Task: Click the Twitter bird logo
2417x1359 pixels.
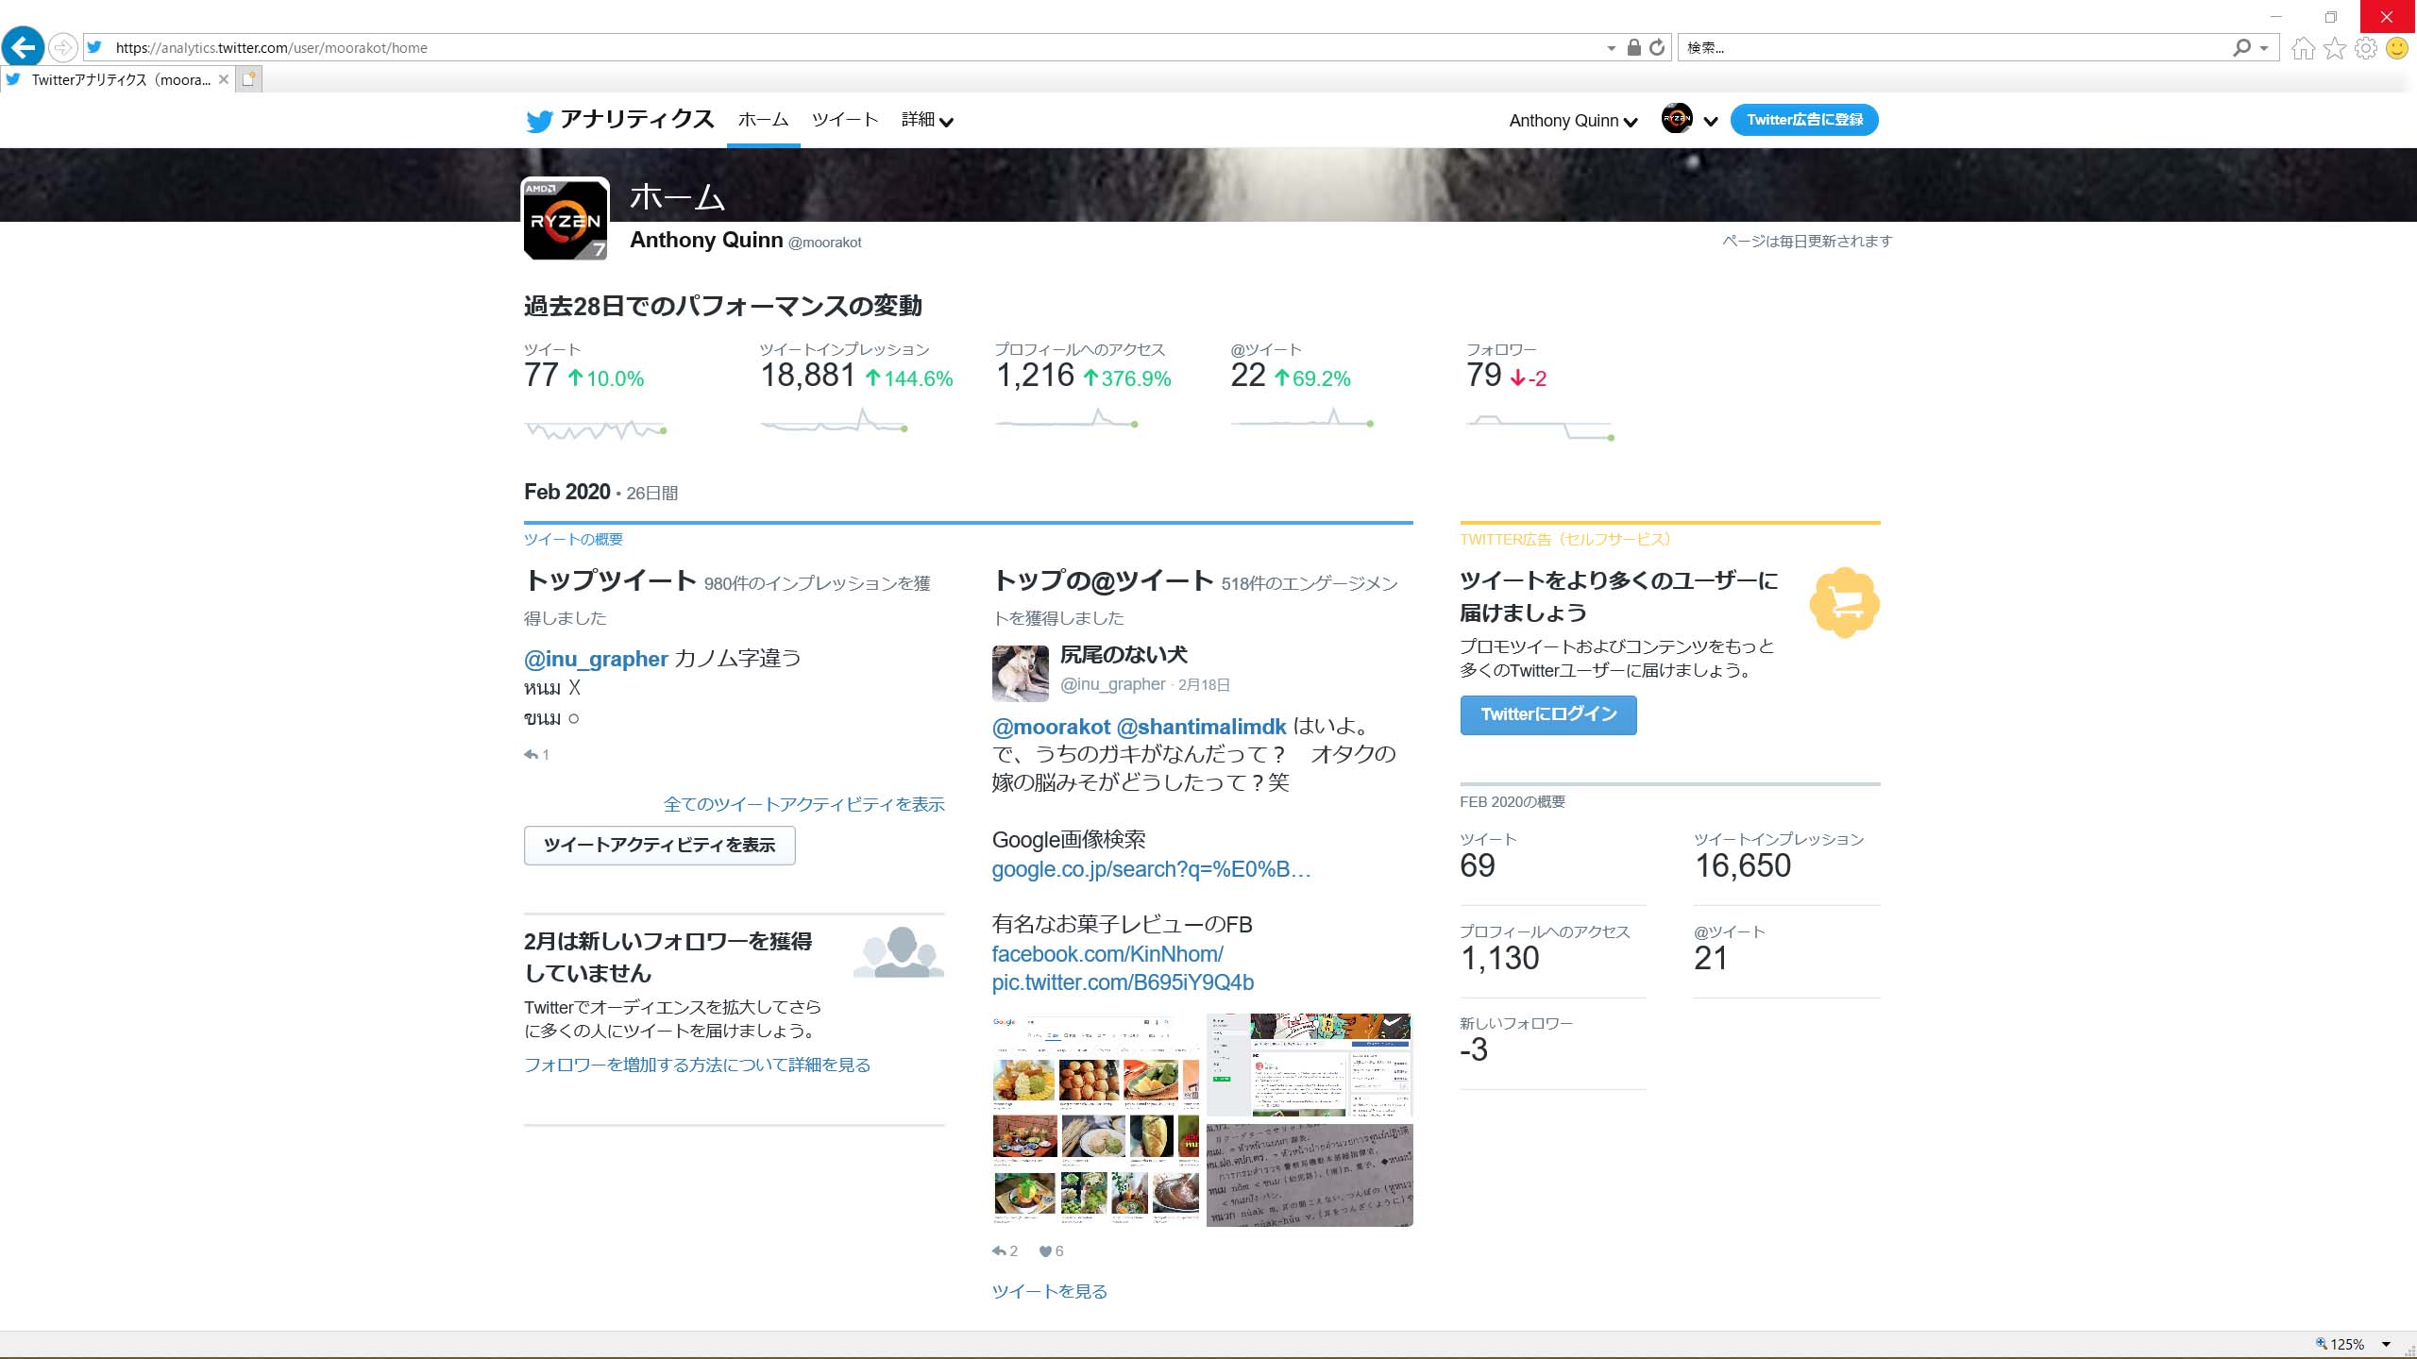Action: pyautogui.click(x=539, y=121)
